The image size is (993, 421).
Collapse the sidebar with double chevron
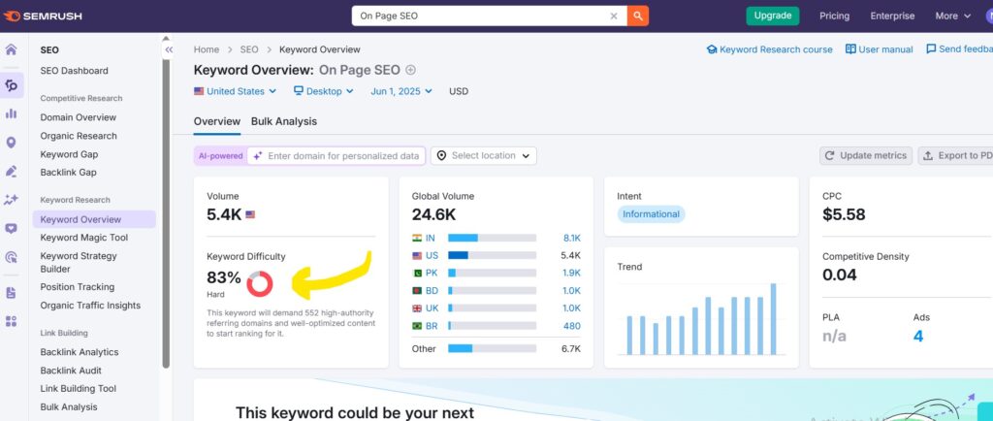click(169, 50)
